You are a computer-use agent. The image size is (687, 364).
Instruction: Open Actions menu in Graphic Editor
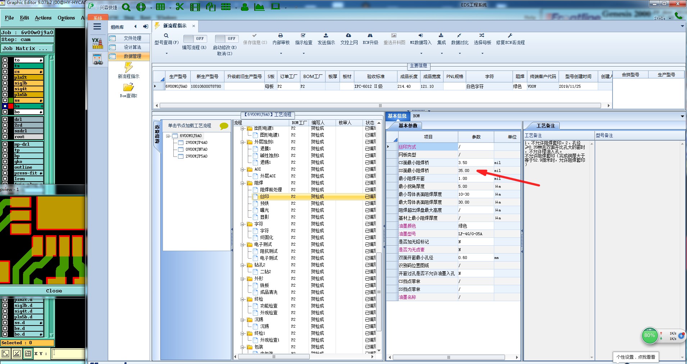tap(43, 18)
